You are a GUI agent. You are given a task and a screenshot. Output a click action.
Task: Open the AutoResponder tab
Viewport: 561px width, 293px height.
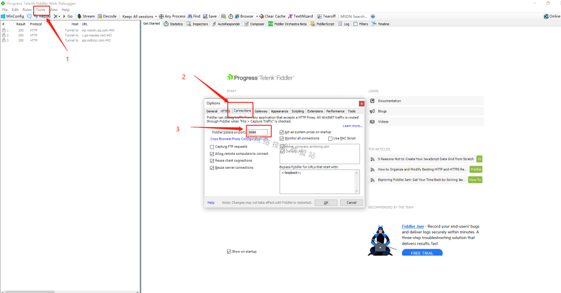[x=226, y=24]
